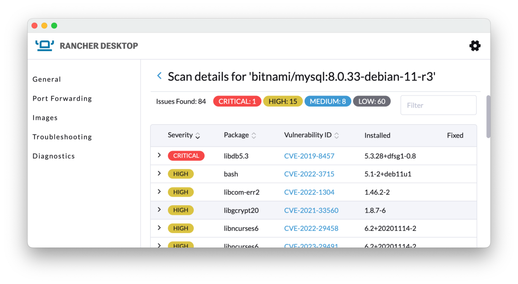Click the back arrow to return

159,75
